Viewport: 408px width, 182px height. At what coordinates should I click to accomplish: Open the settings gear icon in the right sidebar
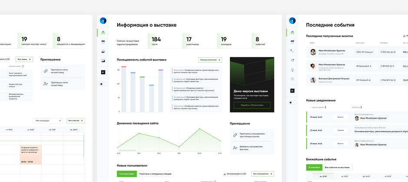[292, 79]
